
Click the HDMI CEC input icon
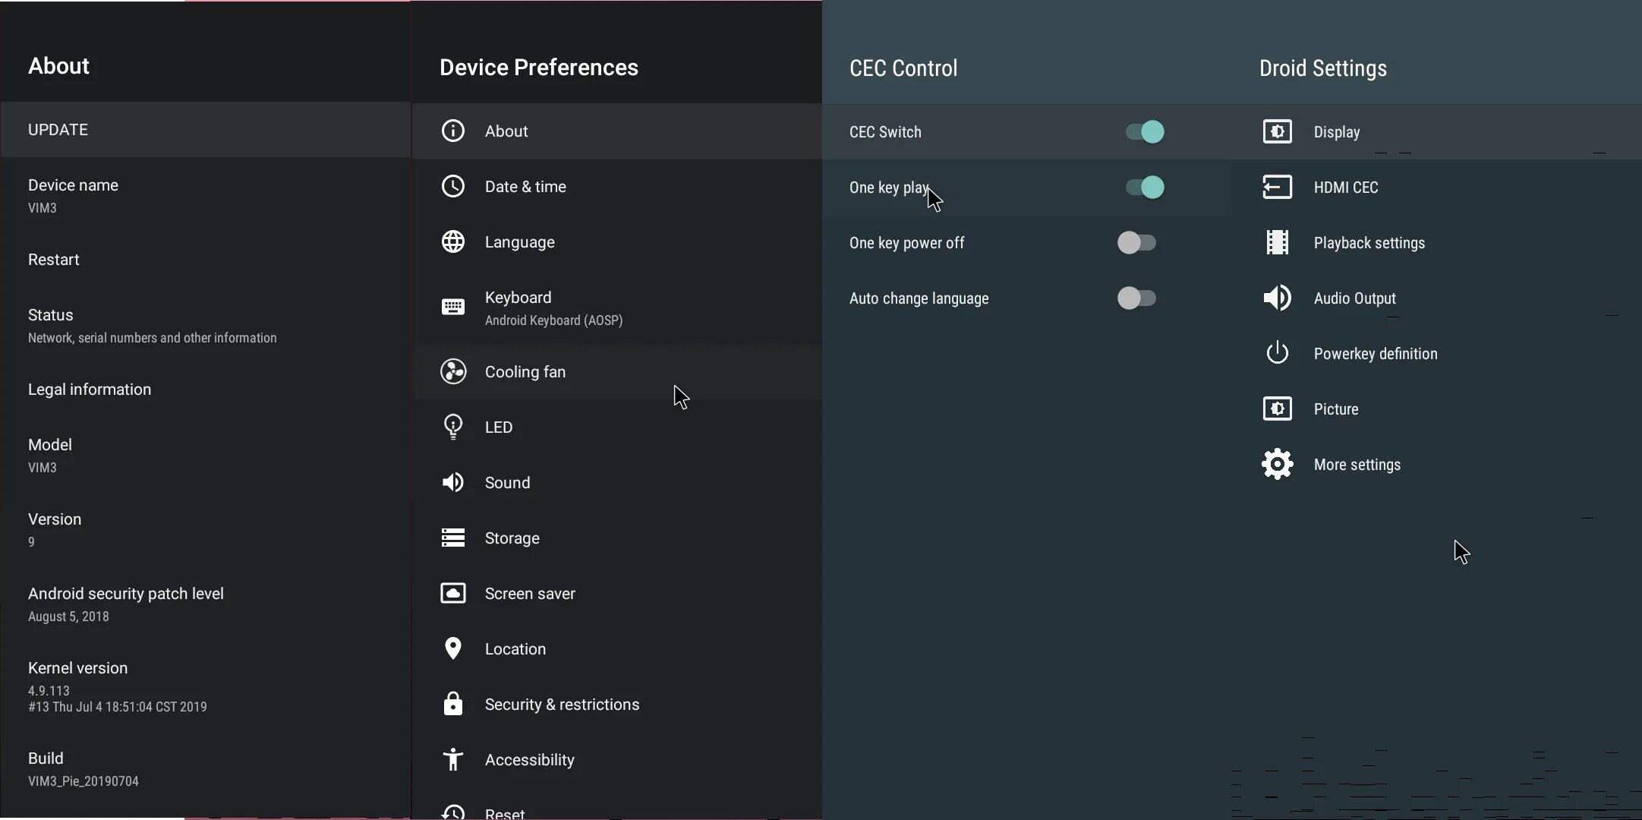coord(1277,187)
